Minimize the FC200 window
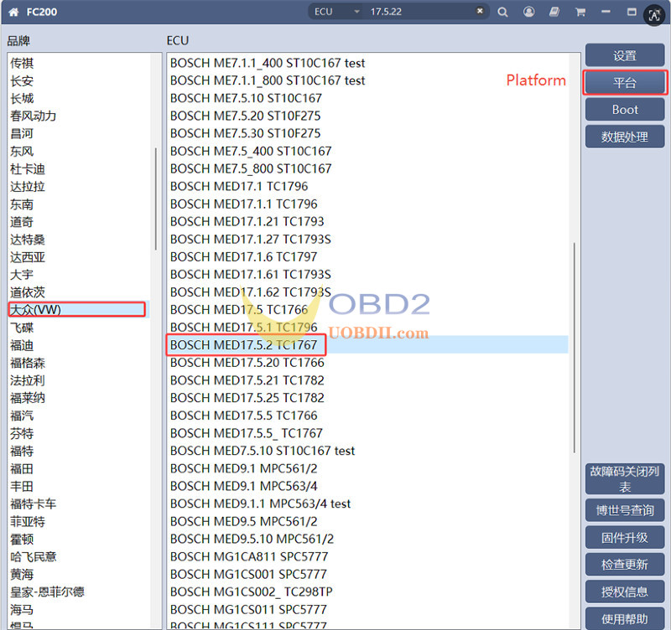Viewport: 671px width, 630px height. (606, 12)
